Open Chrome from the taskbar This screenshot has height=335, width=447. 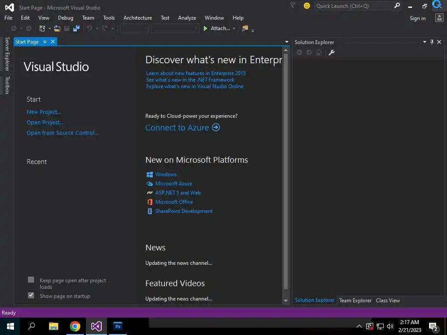pyautogui.click(x=75, y=326)
